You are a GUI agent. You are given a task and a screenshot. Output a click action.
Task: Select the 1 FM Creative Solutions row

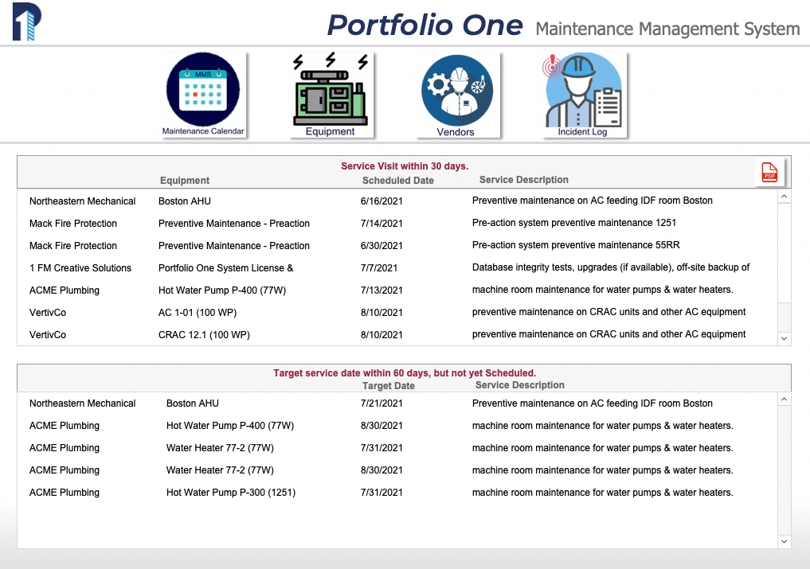pyautogui.click(x=397, y=268)
